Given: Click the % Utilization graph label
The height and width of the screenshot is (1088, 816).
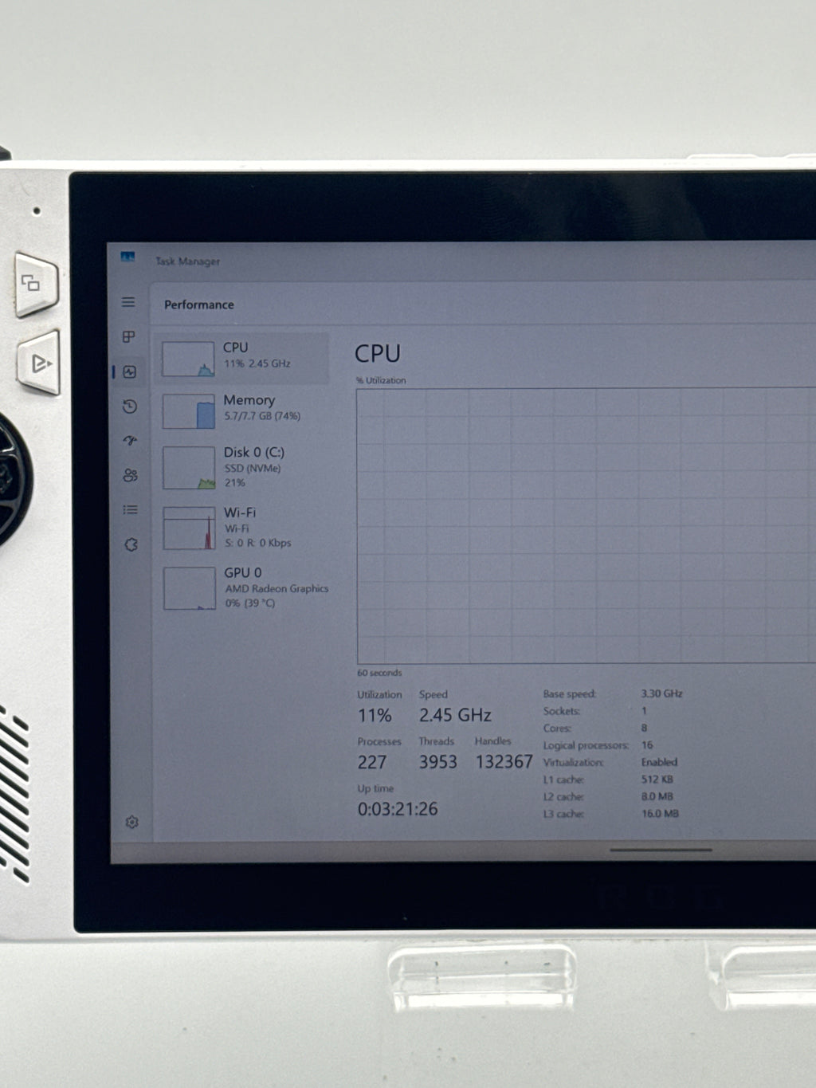Looking at the screenshot, I should [x=381, y=380].
